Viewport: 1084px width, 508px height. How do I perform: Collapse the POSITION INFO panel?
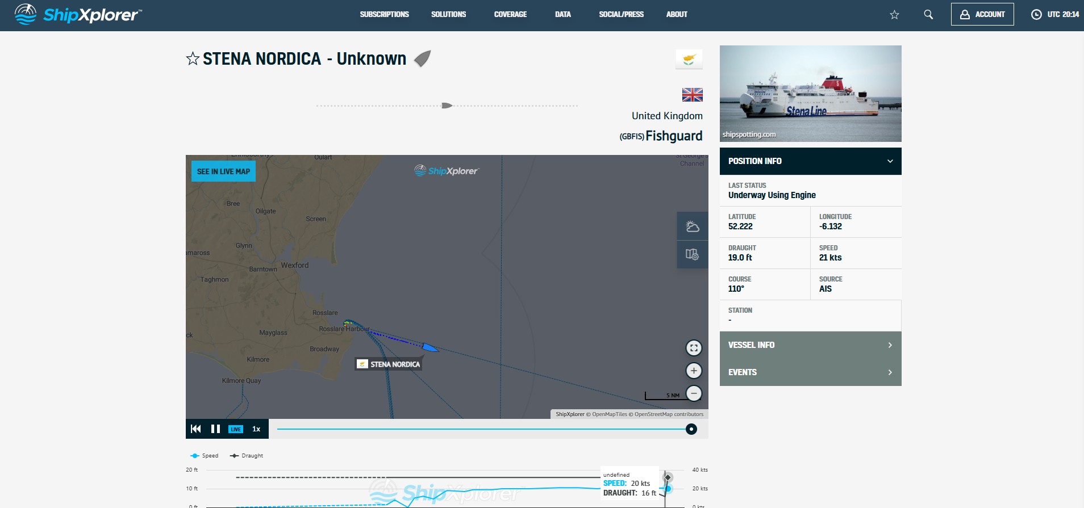click(x=810, y=161)
